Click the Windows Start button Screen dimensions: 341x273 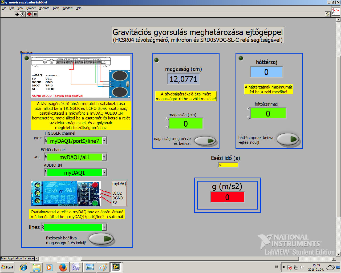7,267
